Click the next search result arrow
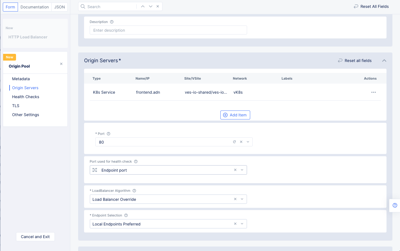The height and width of the screenshot is (251, 400). (150, 6)
